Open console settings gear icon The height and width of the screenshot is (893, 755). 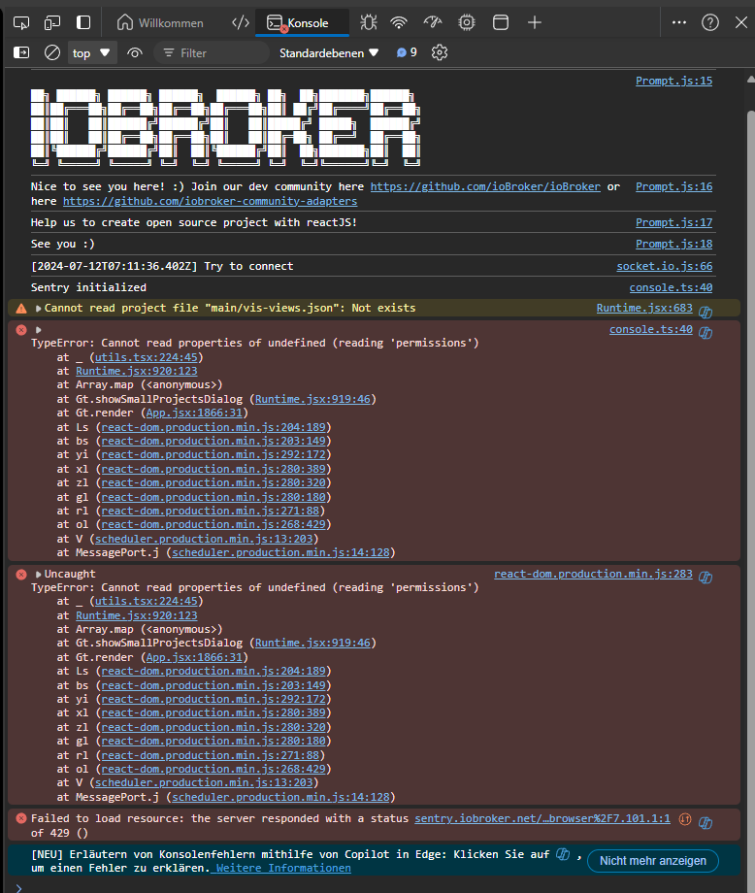pyautogui.click(x=440, y=52)
